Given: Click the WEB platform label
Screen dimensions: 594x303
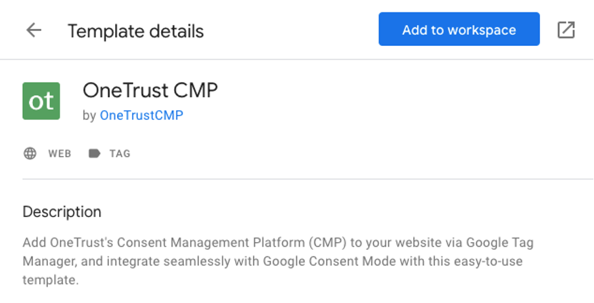Looking at the screenshot, I should click(59, 153).
